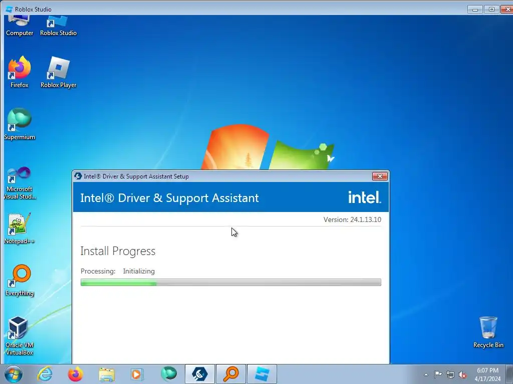Launch Supermium from the taskbar
513x384 pixels.
[169, 373]
